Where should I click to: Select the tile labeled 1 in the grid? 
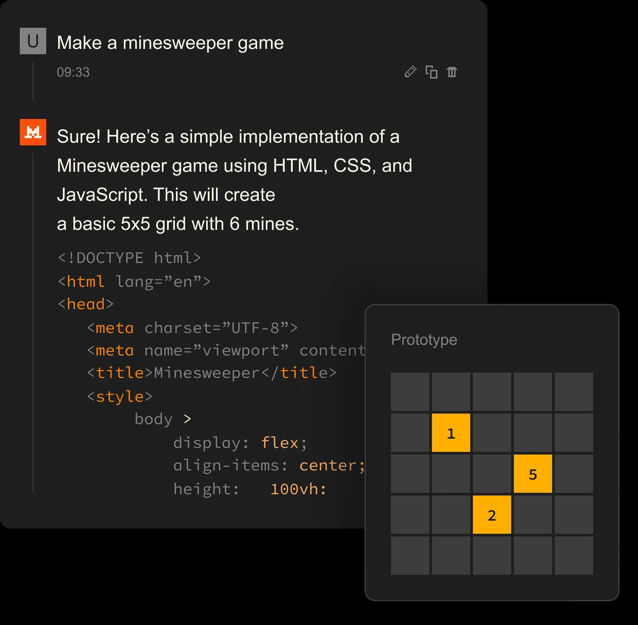[x=451, y=432]
